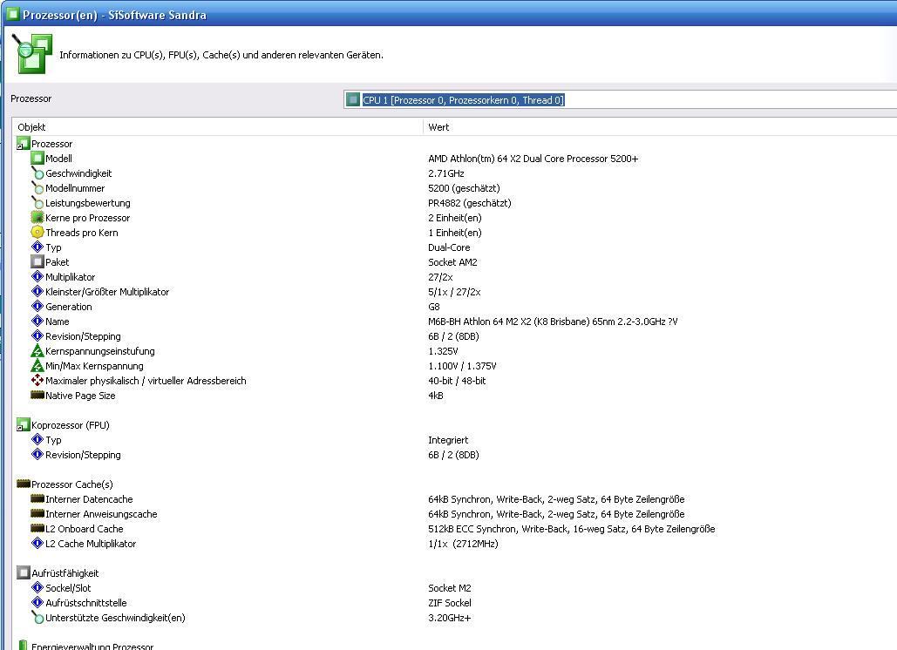
Task: Click the Aufrüstfähigkeit section icon
Action: [24, 572]
